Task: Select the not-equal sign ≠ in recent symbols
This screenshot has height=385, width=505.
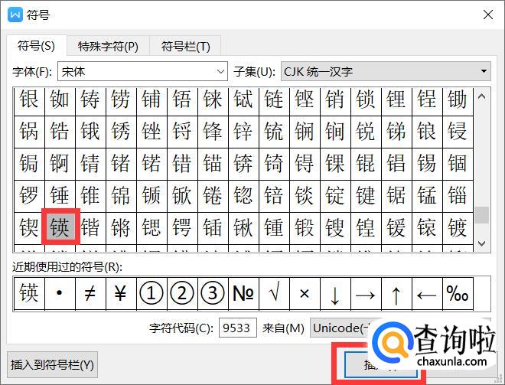Action: (x=90, y=294)
